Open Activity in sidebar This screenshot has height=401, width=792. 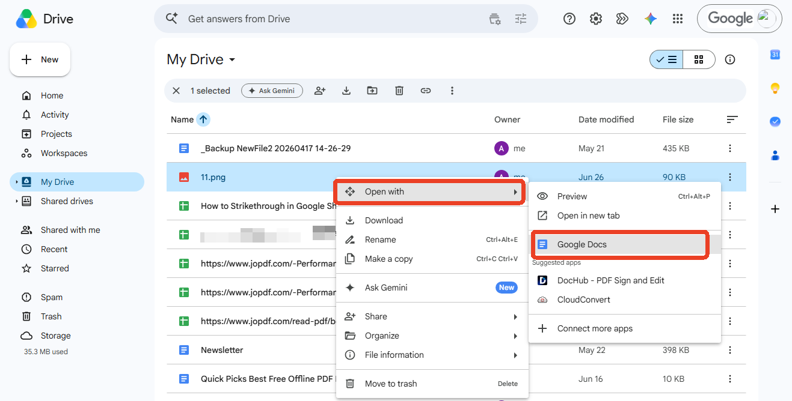[77, 115]
